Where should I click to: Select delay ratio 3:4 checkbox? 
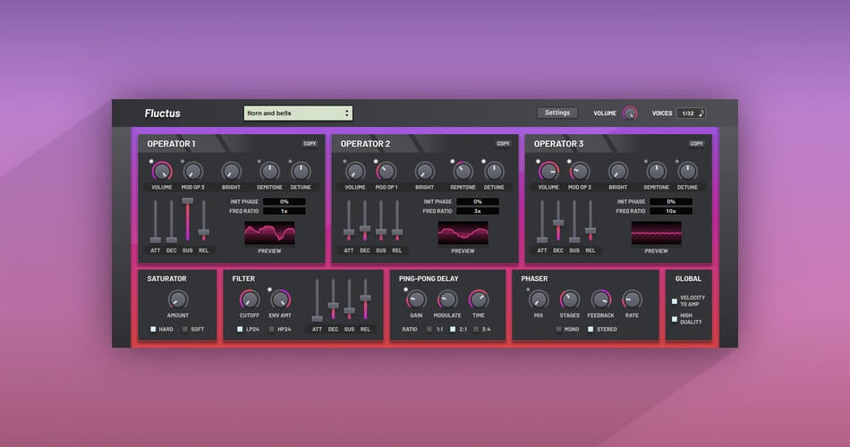476,329
